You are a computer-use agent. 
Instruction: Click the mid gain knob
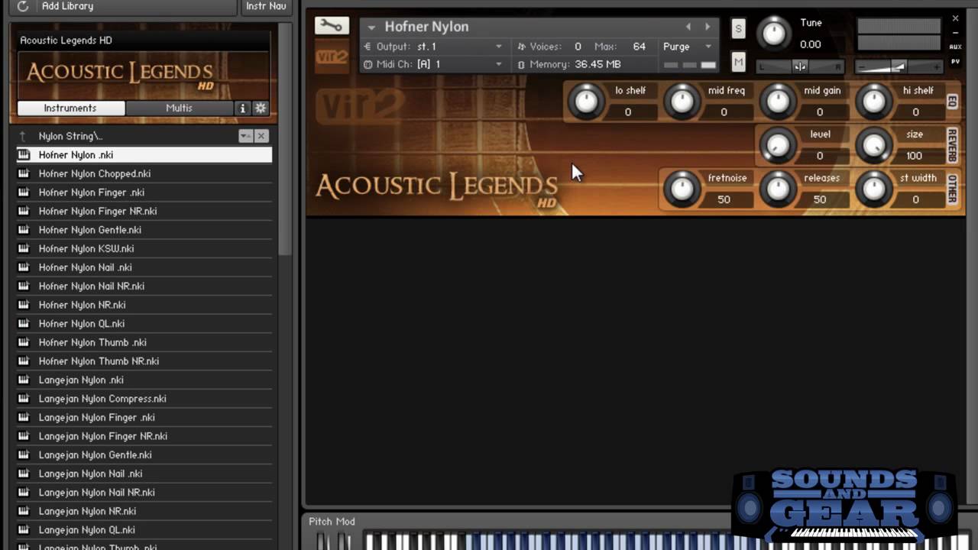tap(777, 101)
